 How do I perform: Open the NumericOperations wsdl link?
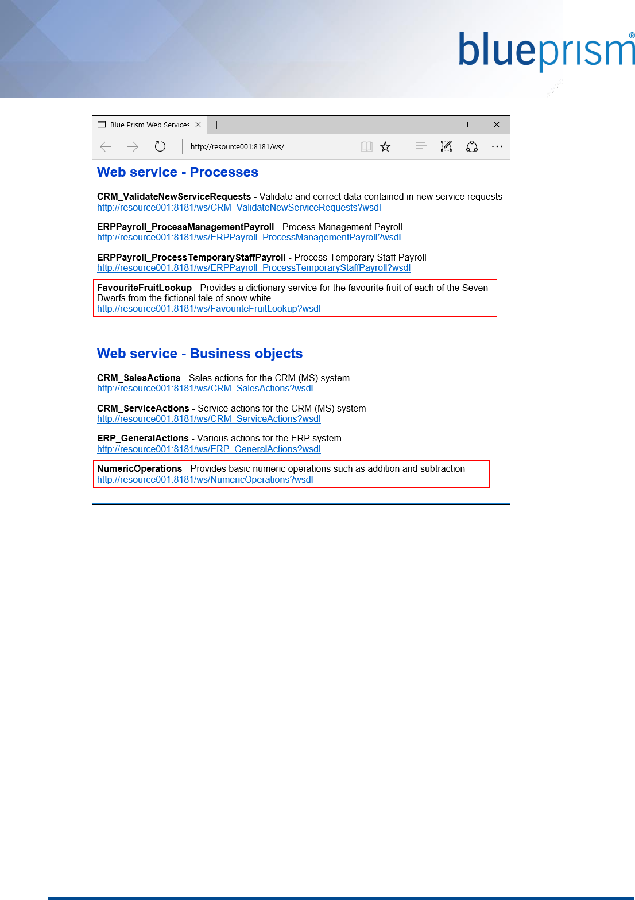(205, 480)
